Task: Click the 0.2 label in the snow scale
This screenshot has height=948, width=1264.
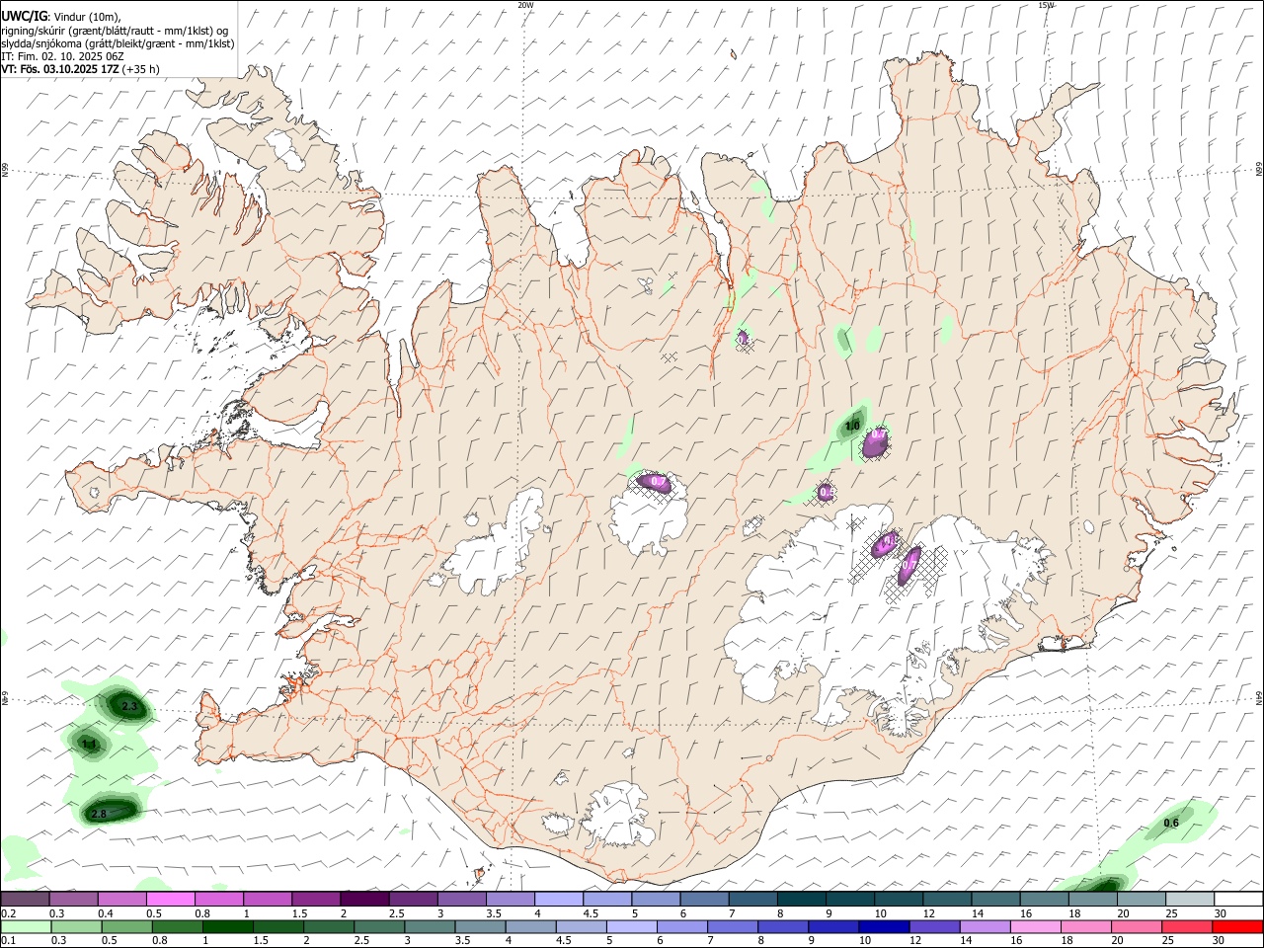Action: tap(8, 913)
